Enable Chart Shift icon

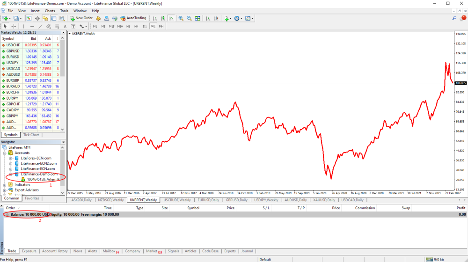click(x=216, y=18)
